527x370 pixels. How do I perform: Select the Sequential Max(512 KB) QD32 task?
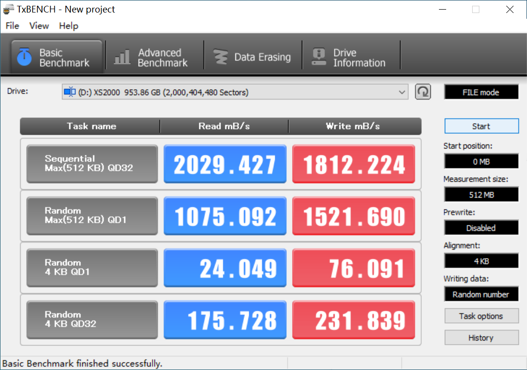coord(91,164)
